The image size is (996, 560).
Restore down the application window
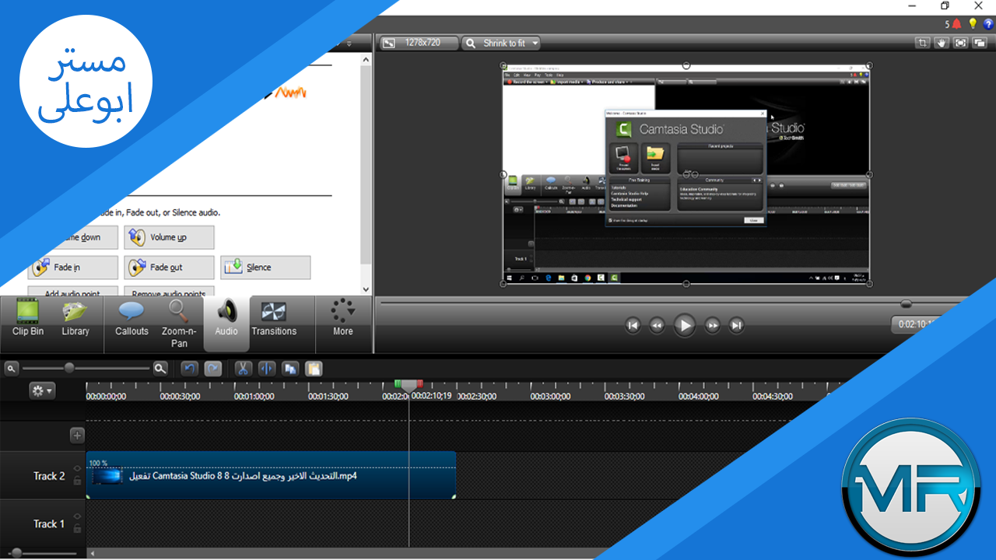point(945,6)
